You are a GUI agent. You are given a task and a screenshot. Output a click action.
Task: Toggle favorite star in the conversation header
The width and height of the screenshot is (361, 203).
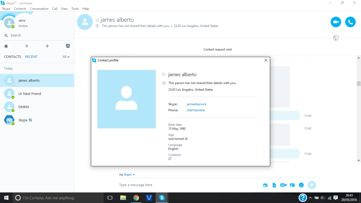[x=97, y=20]
